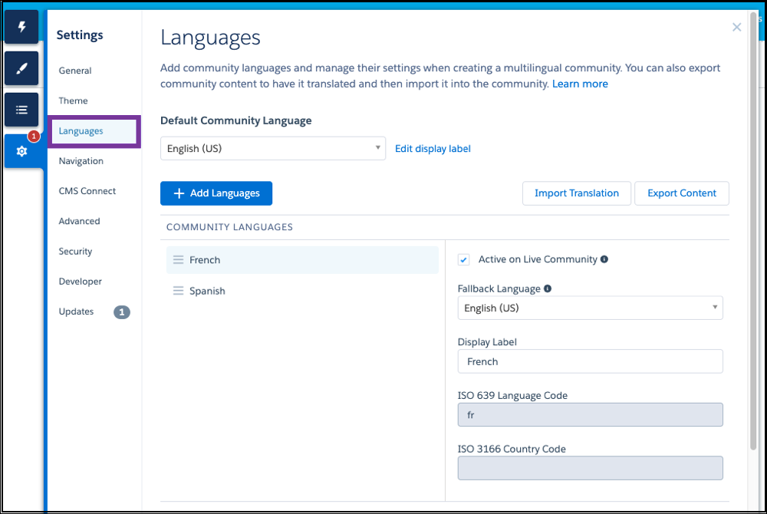Click the Settings gear icon with red badge
The width and height of the screenshot is (767, 514).
[21, 151]
